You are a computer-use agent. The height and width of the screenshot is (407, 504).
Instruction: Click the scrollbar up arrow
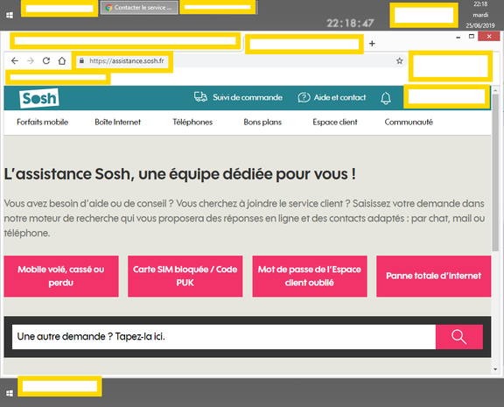(495, 91)
